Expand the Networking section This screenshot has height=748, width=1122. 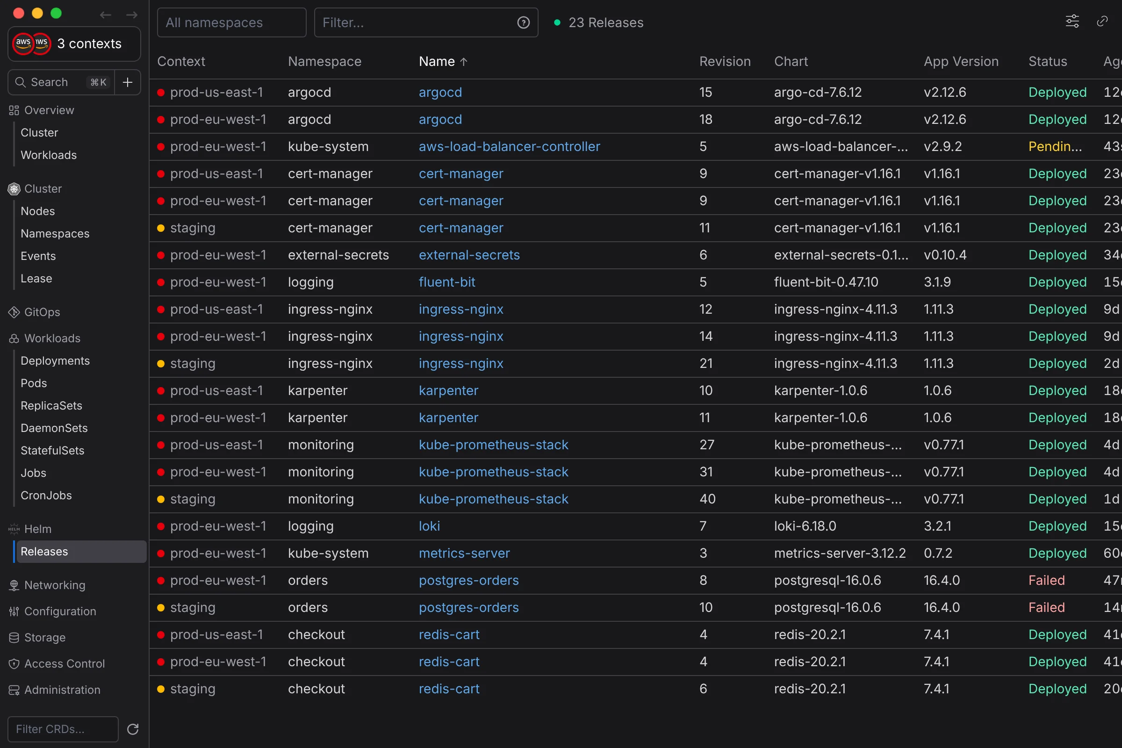(55, 585)
